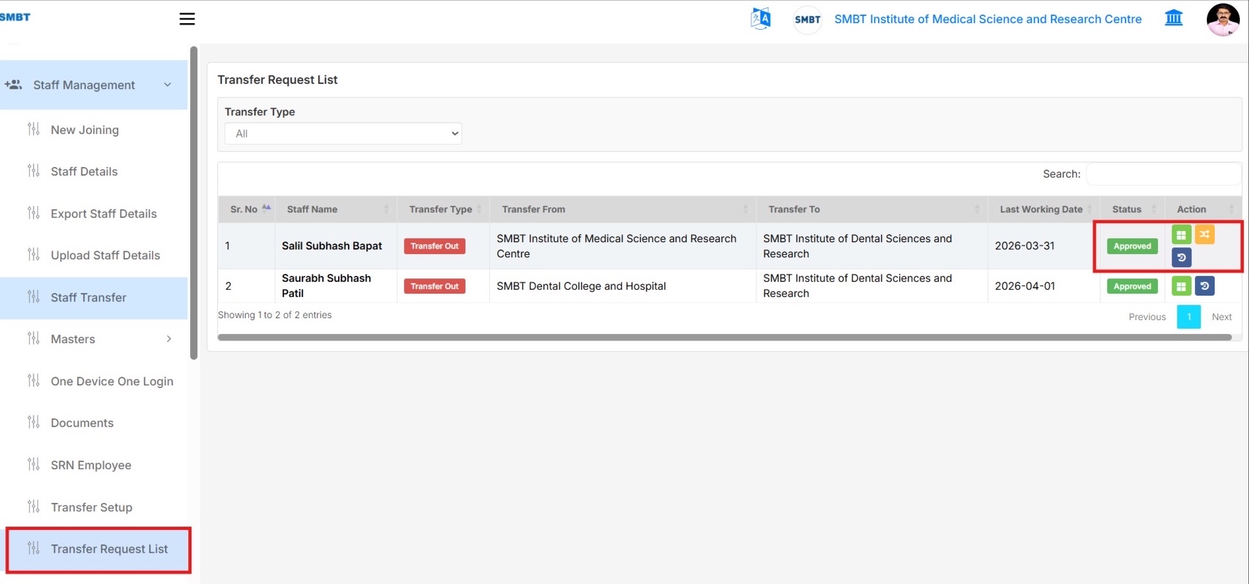The height and width of the screenshot is (584, 1249).
Task: Open the language translate icon
Action: [x=760, y=18]
